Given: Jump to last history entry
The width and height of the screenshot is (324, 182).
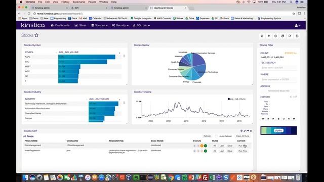Looking at the screenshot, I should 294,119.
